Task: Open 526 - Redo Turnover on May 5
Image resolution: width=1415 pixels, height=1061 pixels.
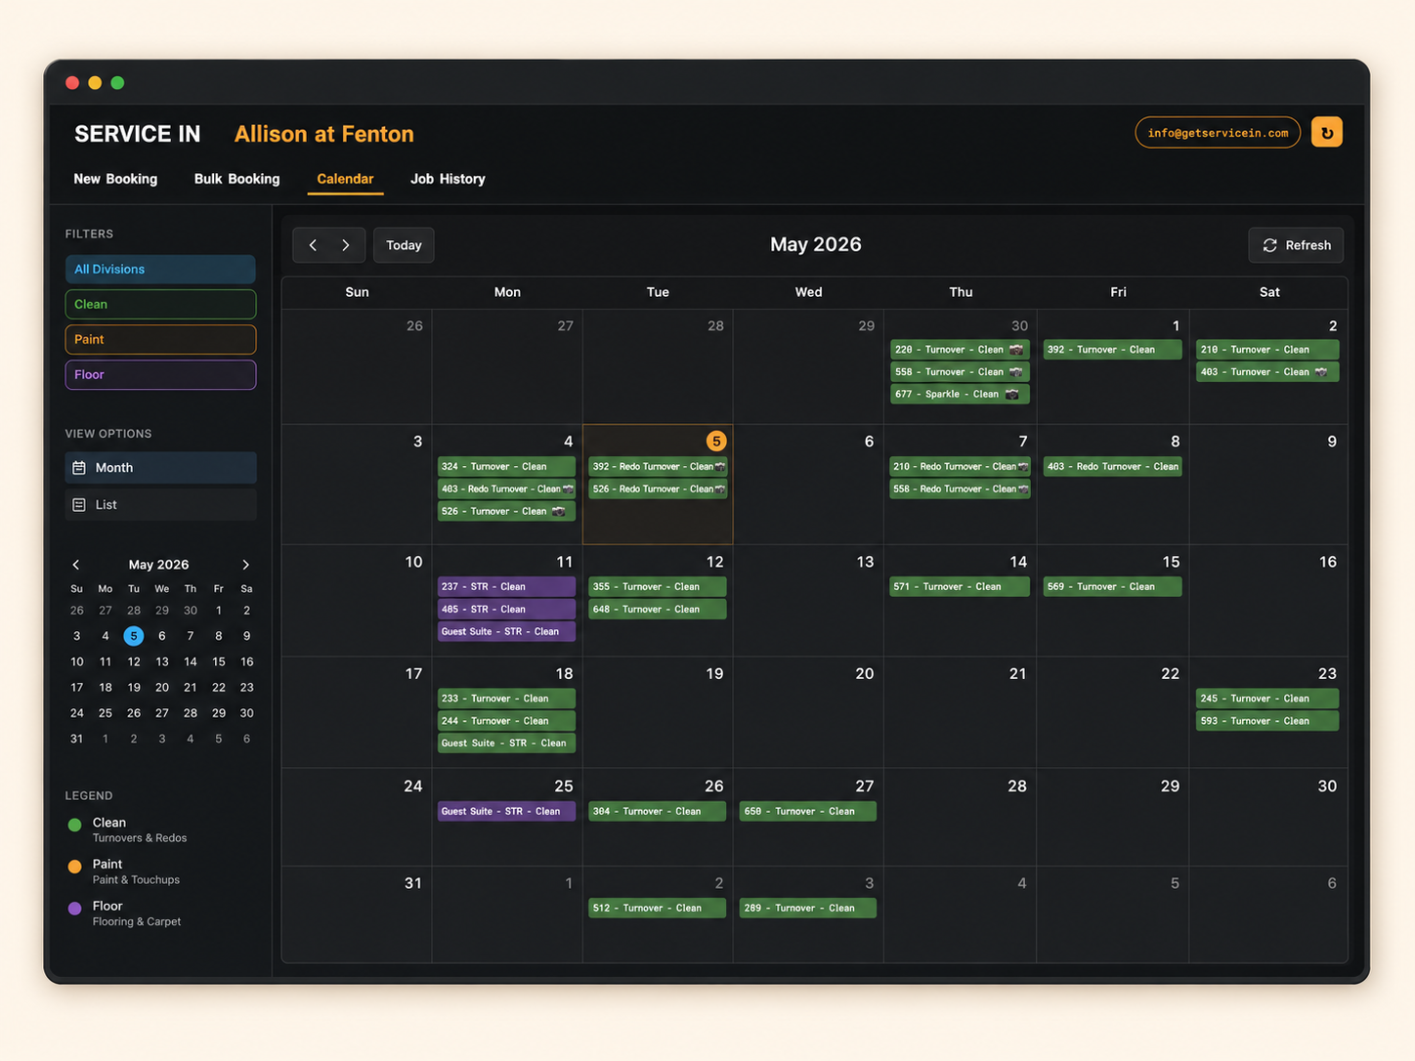Action: (x=658, y=489)
